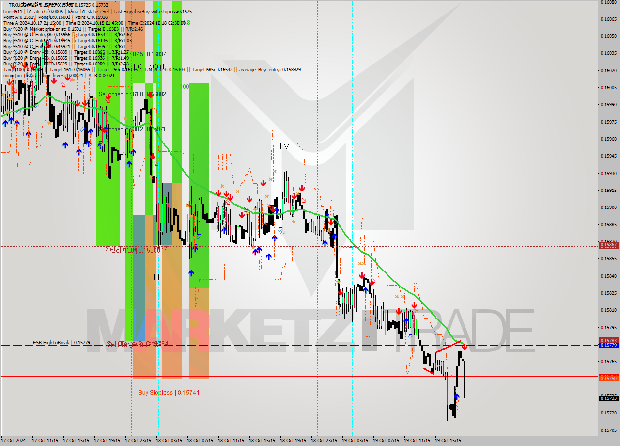The height and width of the screenshot is (446, 620).
Task: Click the 0.15705 price scale value
Action: pyautogui.click(x=608, y=430)
